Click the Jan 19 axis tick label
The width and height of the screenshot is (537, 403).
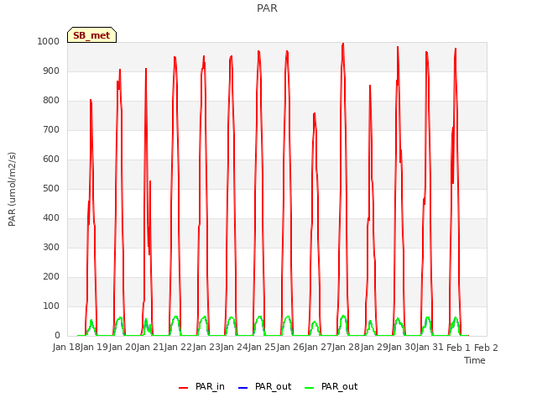(x=94, y=348)
